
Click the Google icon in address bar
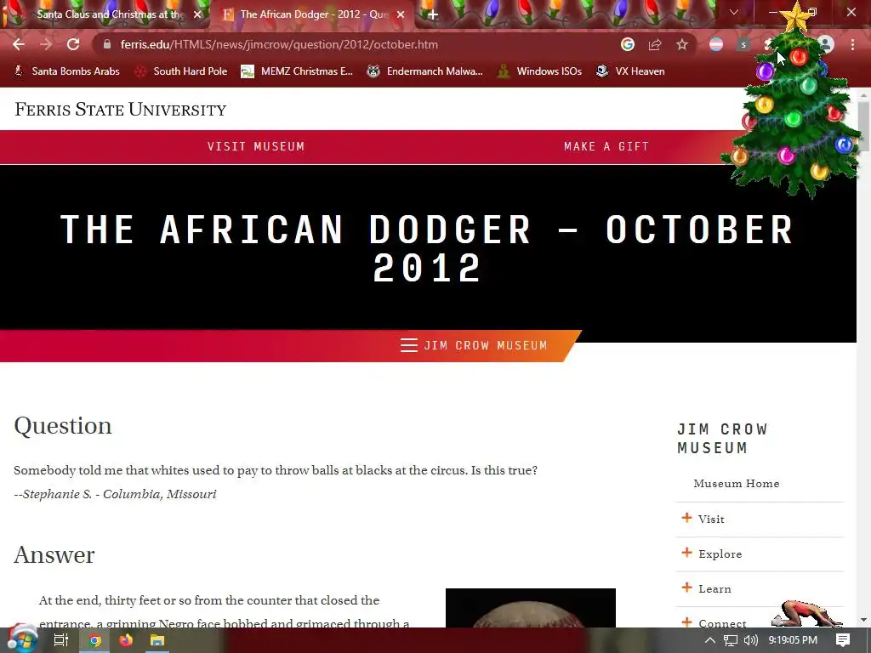point(627,44)
